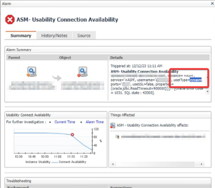Screen dimensions: 215x188
Task: Click the red critical alarm icon
Action: [10, 19]
